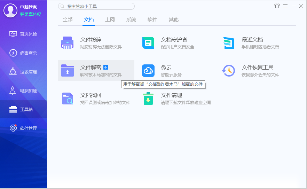The height and width of the screenshot is (189, 307).
Task: Open 电脑加速 in the sidebar
Action: [x=24, y=91]
